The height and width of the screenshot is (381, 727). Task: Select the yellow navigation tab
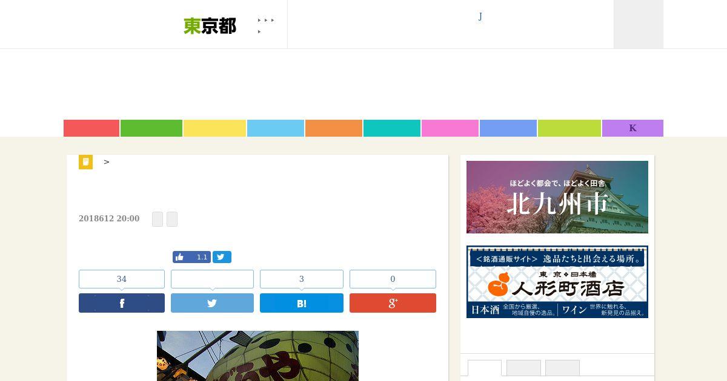pyautogui.click(x=214, y=128)
